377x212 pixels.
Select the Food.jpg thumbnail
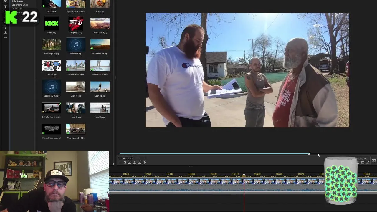click(x=100, y=4)
